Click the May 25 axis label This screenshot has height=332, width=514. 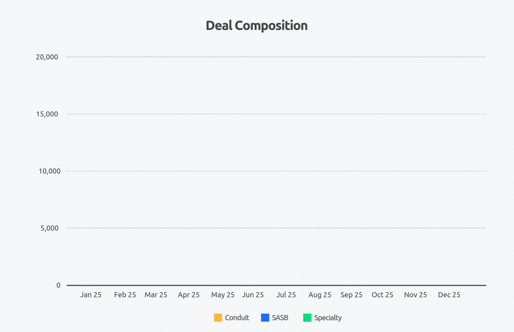tap(223, 295)
